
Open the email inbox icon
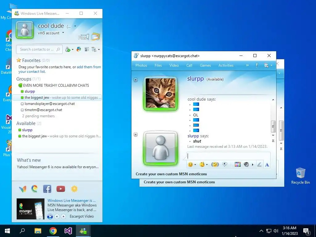tap(96, 36)
